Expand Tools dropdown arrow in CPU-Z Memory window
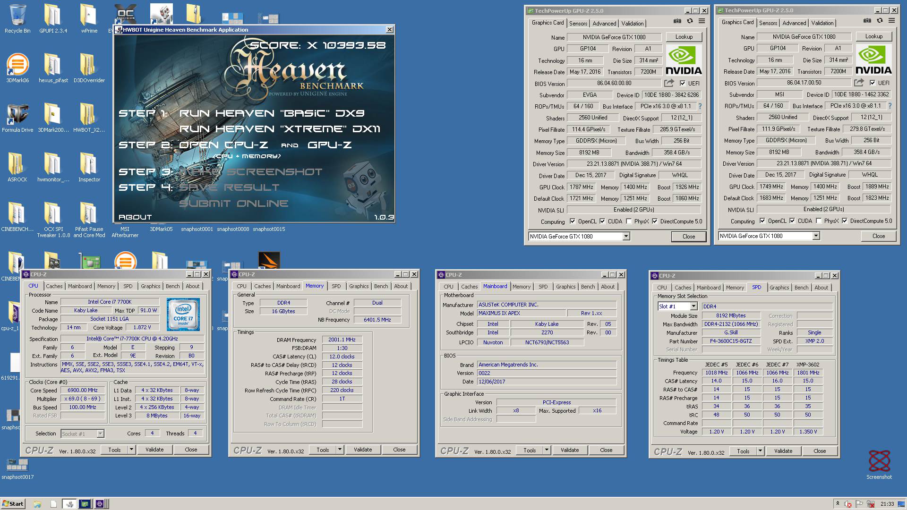 coord(340,450)
